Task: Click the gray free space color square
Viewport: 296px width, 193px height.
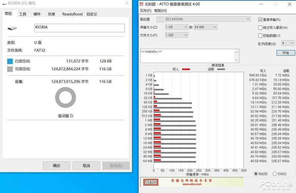Action: [x=10, y=69]
